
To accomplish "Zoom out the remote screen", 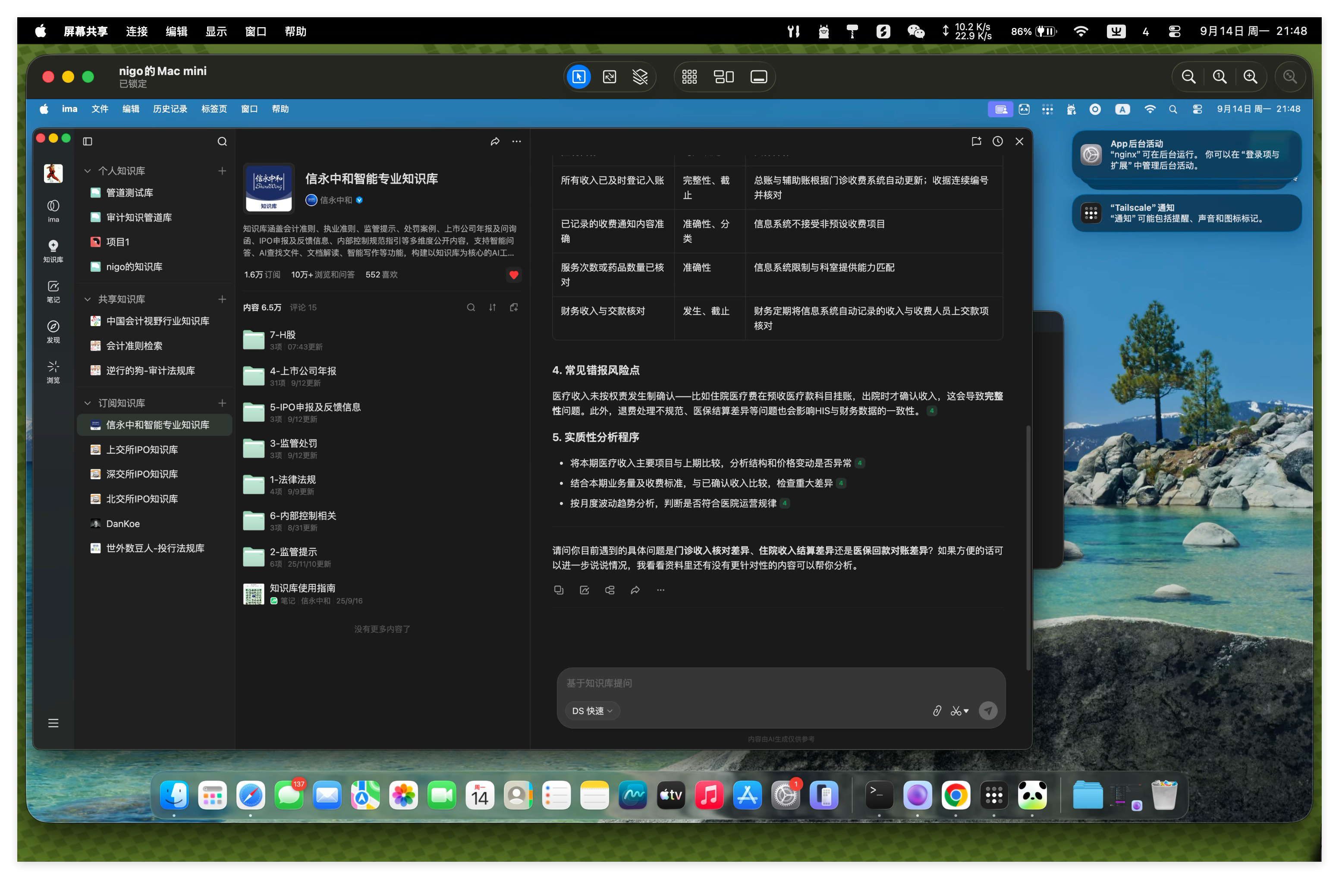I will 1188,76.
